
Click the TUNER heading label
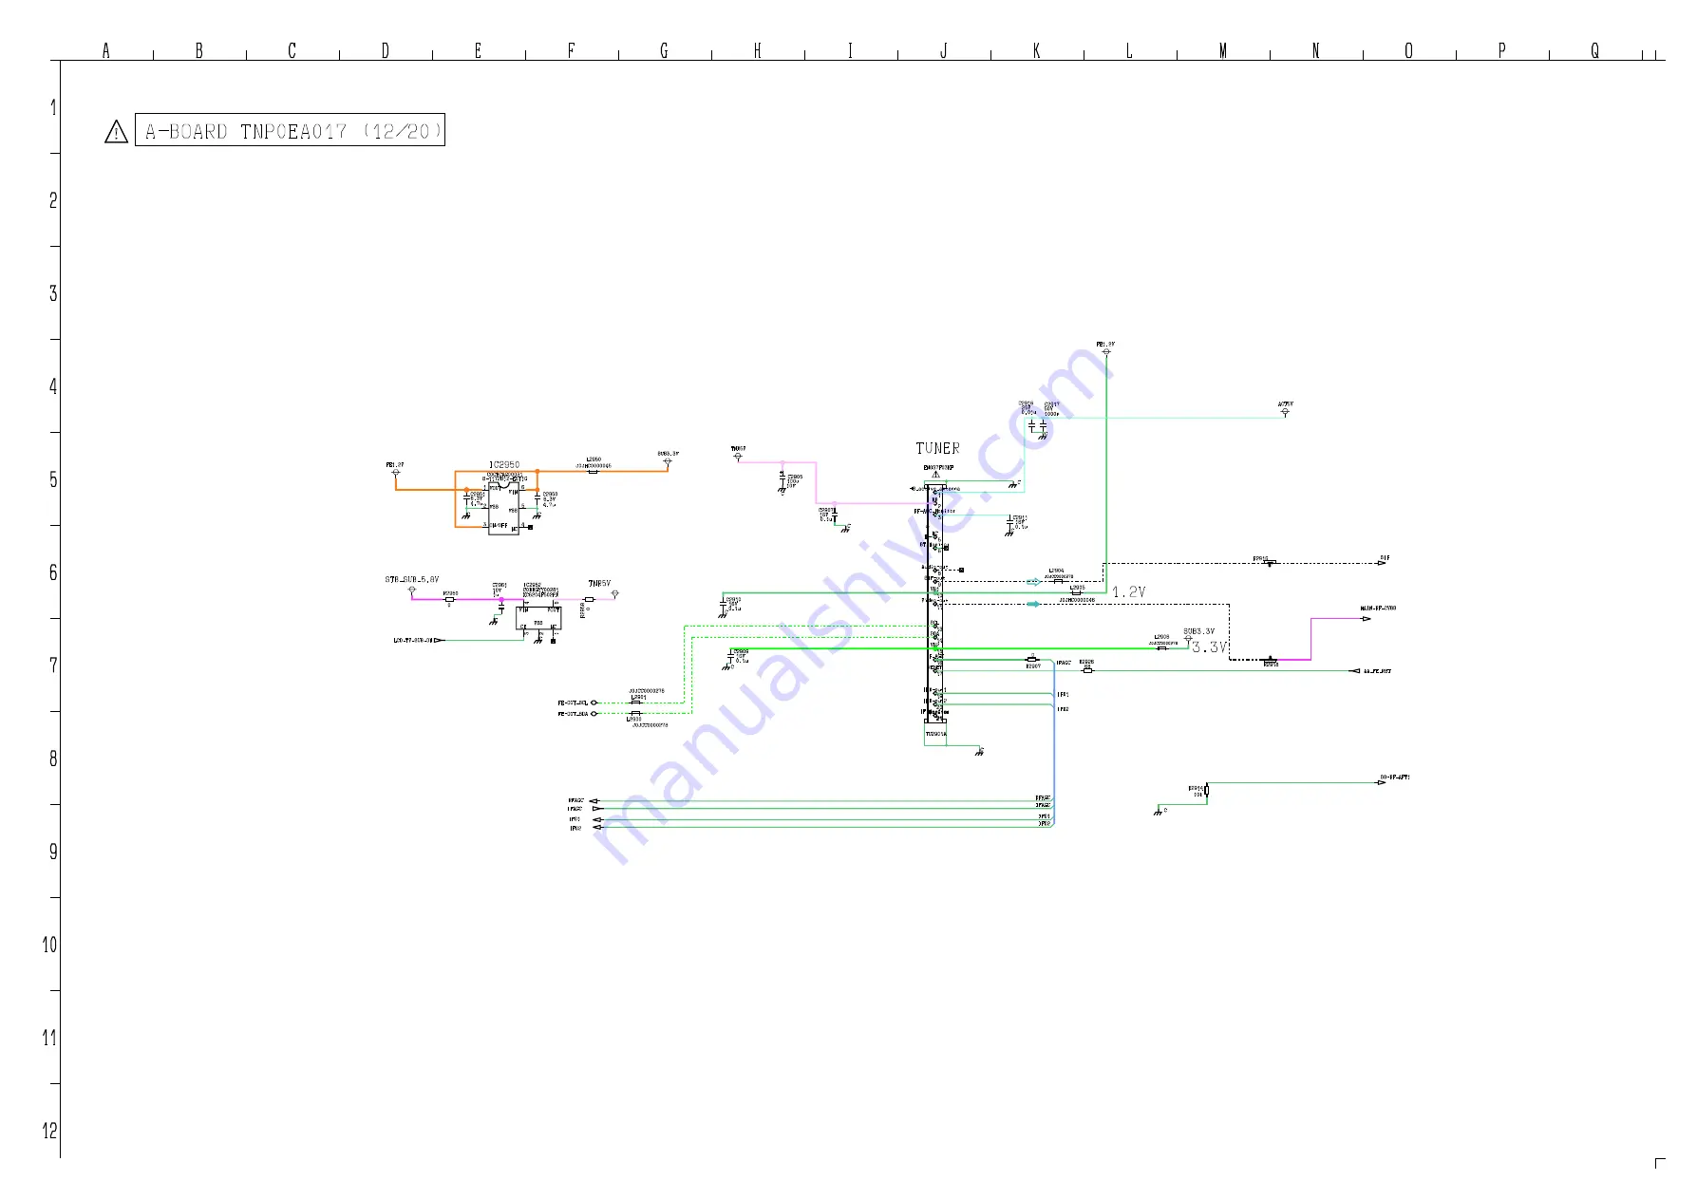coord(937,448)
